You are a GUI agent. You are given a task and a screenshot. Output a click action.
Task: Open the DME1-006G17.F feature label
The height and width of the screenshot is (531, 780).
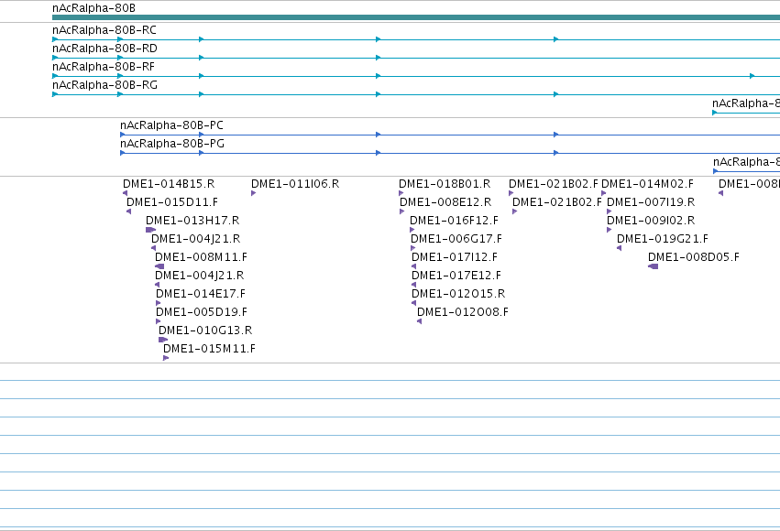[456, 239]
